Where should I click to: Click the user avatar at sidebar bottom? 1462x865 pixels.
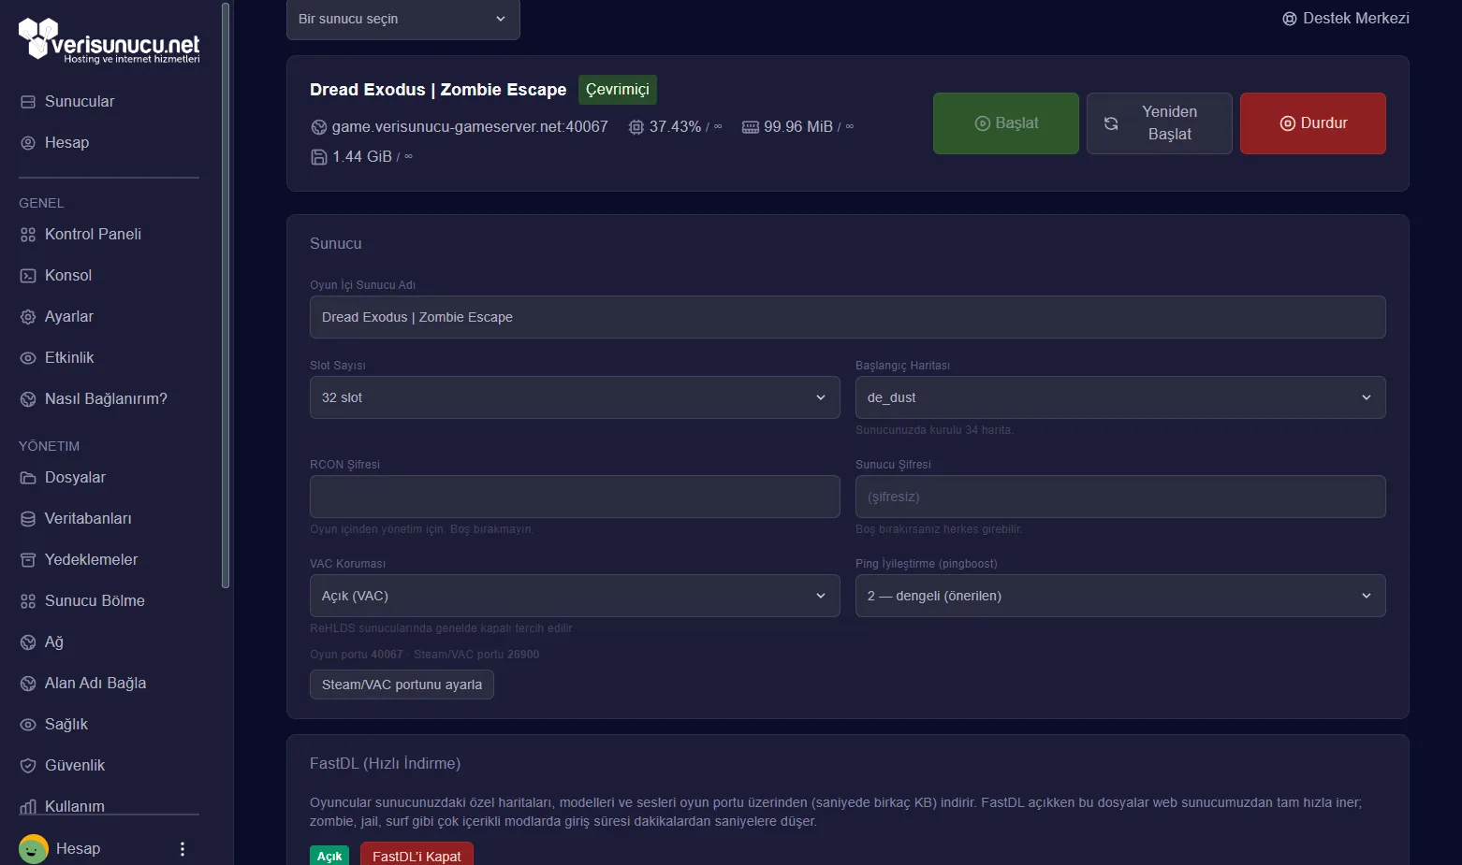(x=34, y=849)
